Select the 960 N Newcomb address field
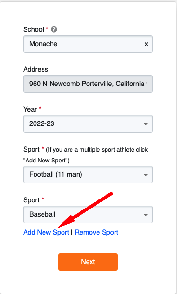 [x=88, y=84]
